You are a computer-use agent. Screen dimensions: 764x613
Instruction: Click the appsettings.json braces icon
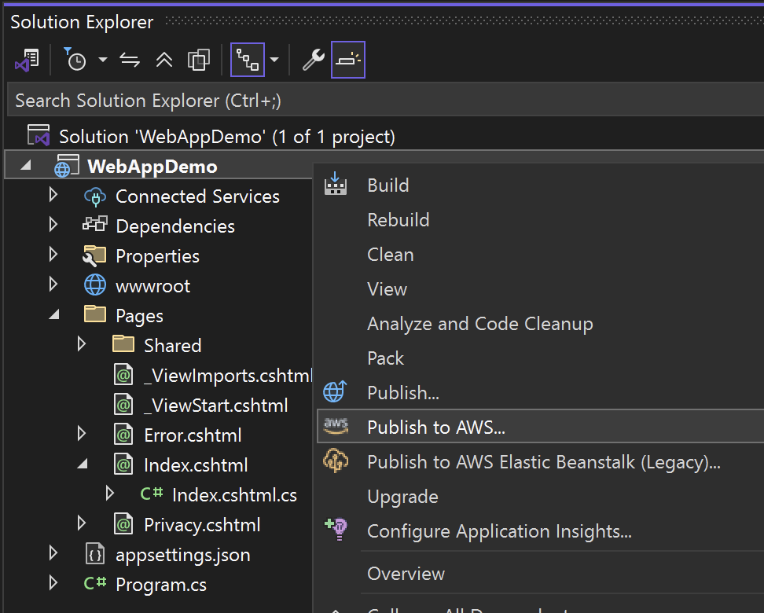[x=95, y=554]
